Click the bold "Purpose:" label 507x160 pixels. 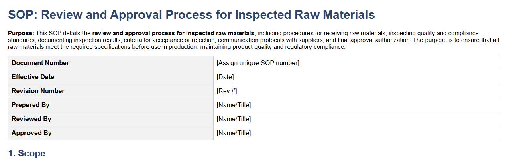click(21, 33)
